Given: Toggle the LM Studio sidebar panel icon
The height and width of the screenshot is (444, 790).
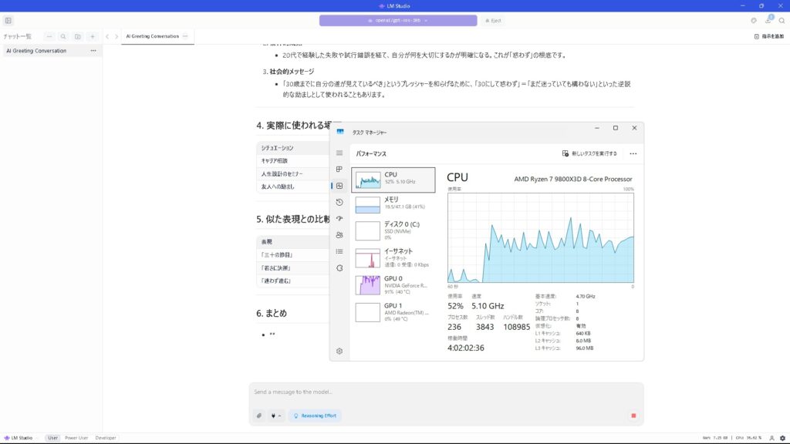Looking at the screenshot, I should pyautogui.click(x=8, y=21).
